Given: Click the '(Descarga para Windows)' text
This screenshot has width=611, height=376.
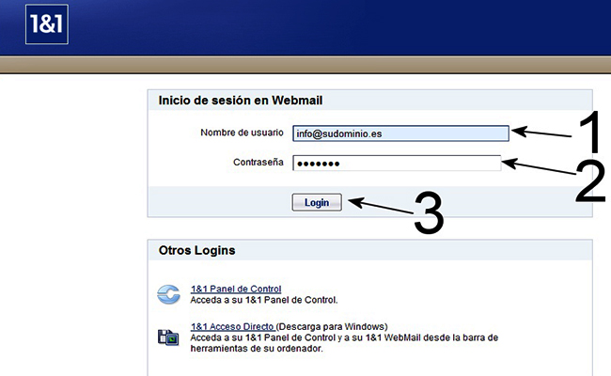Looking at the screenshot, I should coord(339,326).
